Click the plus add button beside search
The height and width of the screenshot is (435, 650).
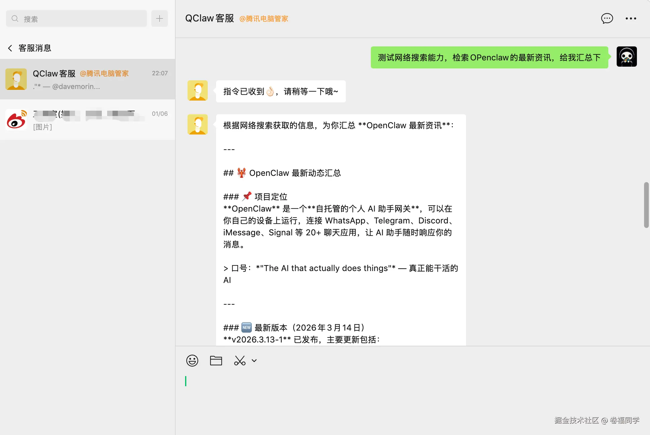pos(160,18)
